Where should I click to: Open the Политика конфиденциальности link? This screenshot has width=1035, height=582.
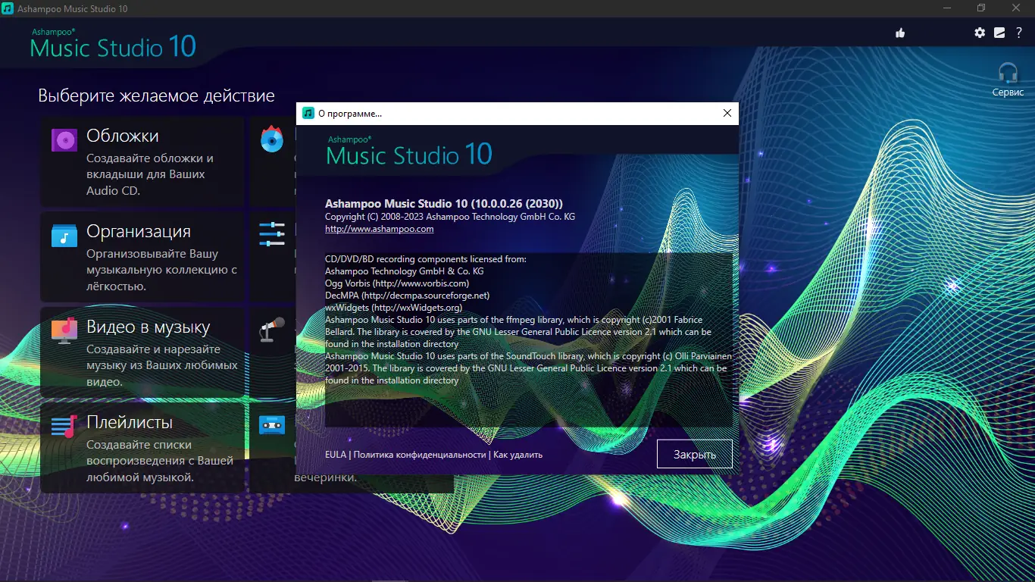(x=420, y=455)
